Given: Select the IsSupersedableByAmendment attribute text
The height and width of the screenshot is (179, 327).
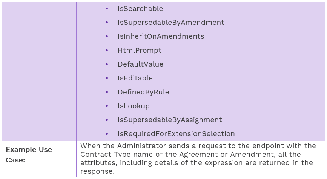Looking at the screenshot, I should (x=170, y=23).
